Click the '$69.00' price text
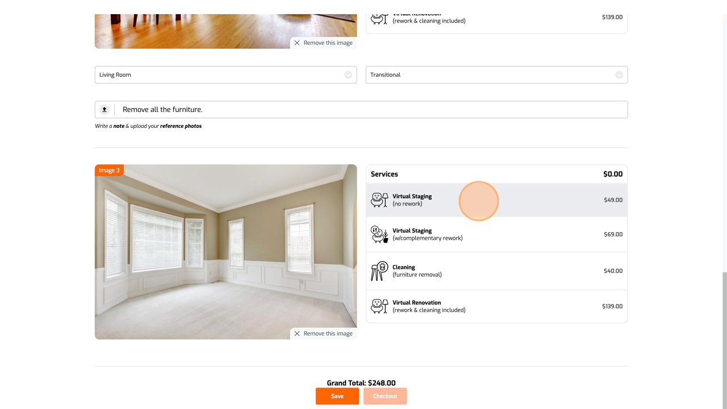The image size is (727, 409). (613, 235)
